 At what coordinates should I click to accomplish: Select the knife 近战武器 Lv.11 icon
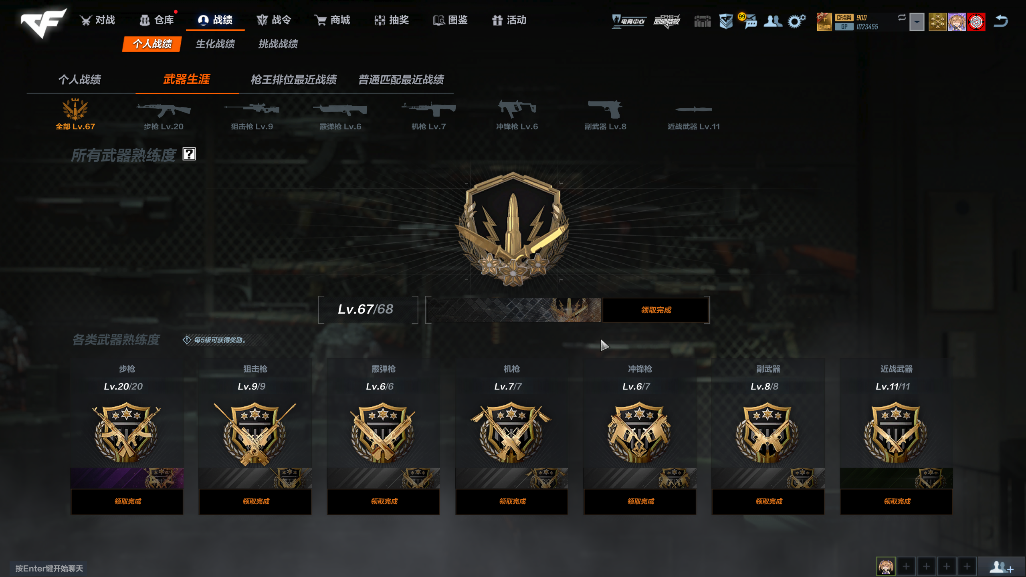point(693,116)
